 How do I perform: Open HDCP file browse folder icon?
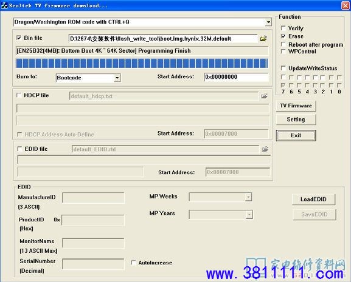coord(264,96)
